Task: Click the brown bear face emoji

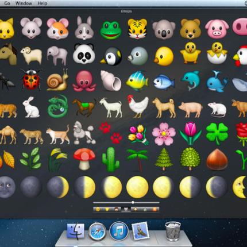Action: click(x=190, y=29)
